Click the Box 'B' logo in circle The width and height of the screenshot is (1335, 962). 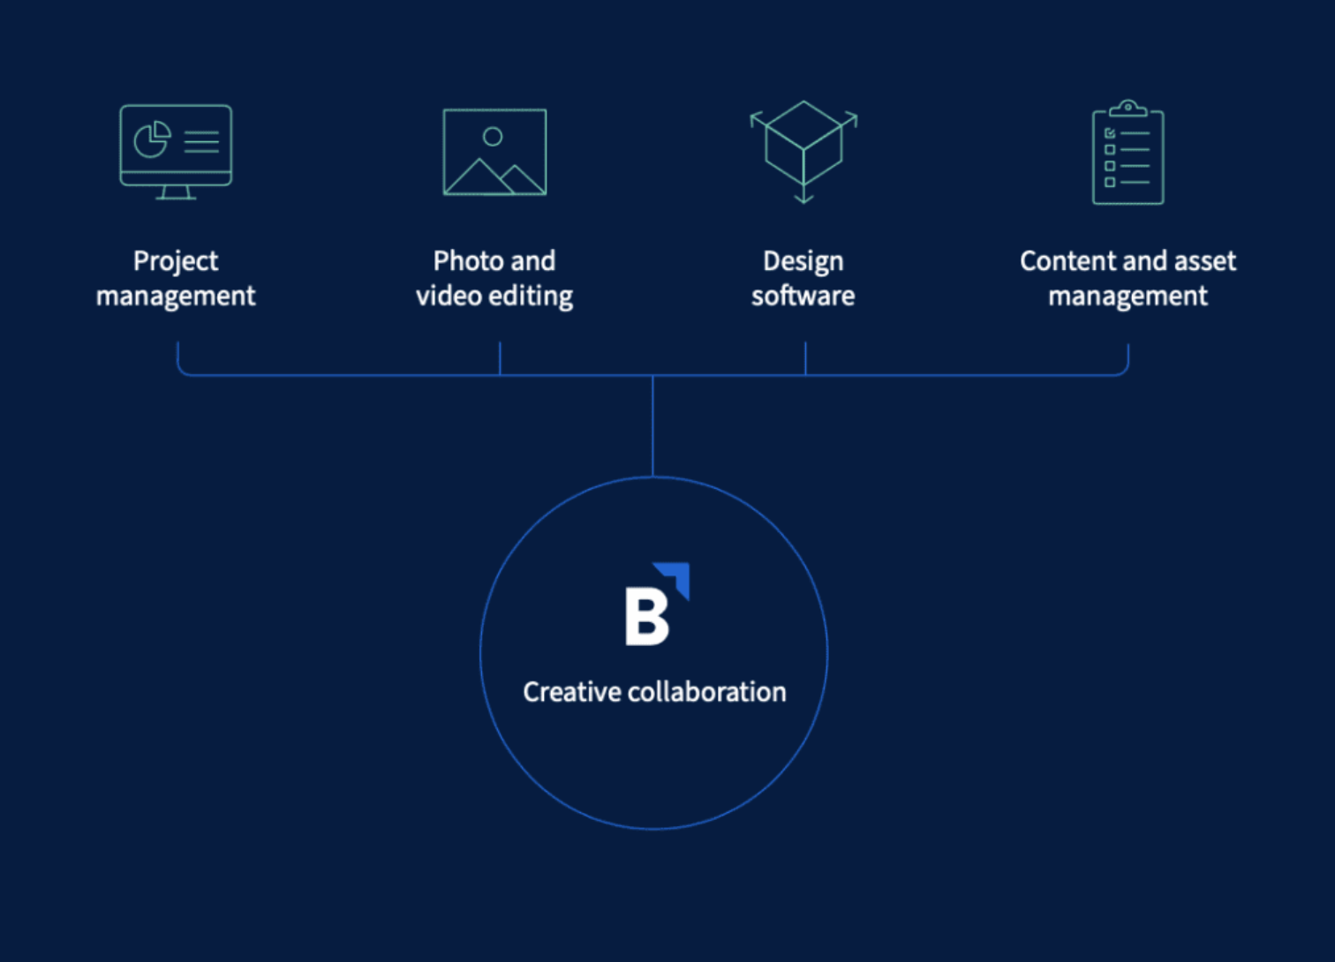(657, 605)
